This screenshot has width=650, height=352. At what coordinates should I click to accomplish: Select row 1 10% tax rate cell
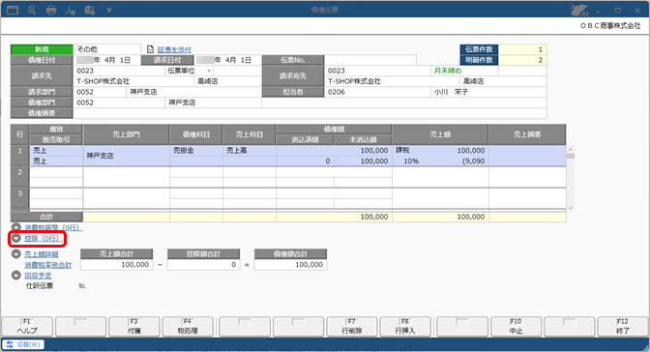(411, 161)
